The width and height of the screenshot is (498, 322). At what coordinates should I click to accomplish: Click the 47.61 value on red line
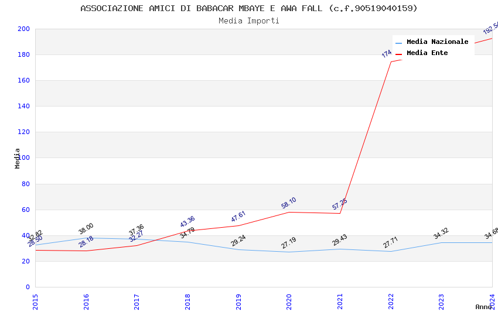238,217
